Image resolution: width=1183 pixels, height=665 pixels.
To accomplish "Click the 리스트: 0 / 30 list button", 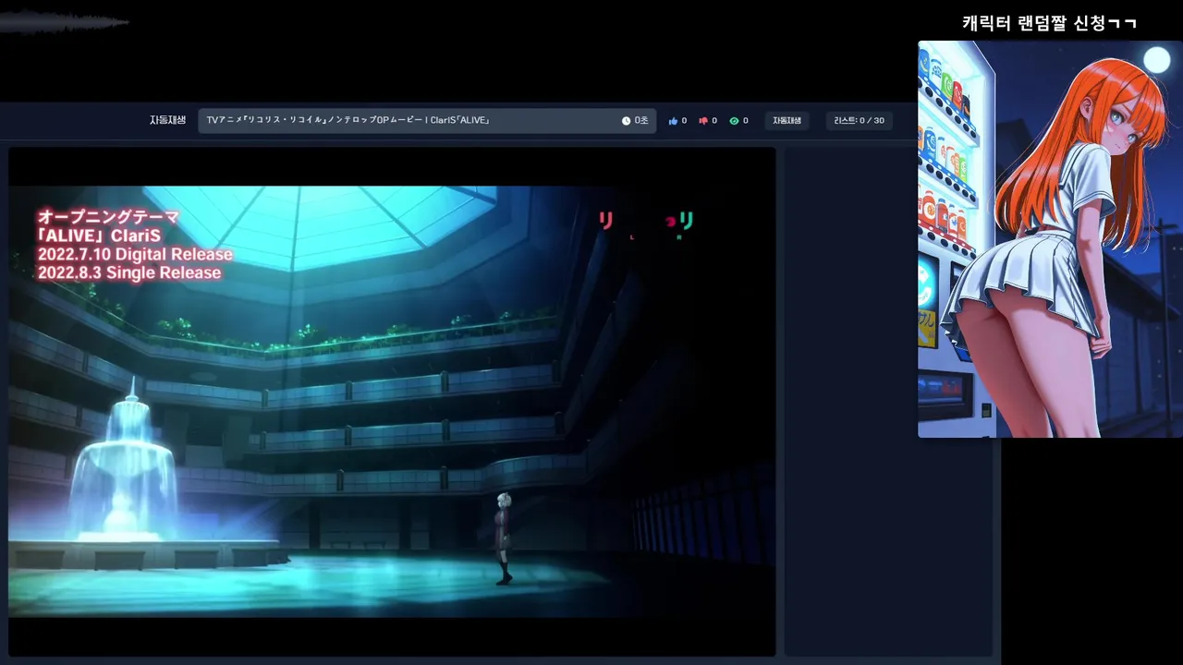I will 859,121.
